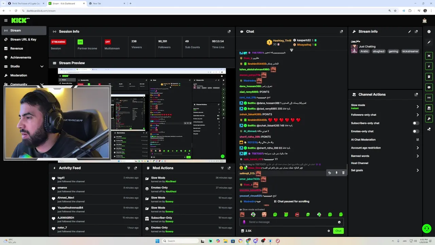Click AbuGhazi link in Slow Mode action

point(171,182)
